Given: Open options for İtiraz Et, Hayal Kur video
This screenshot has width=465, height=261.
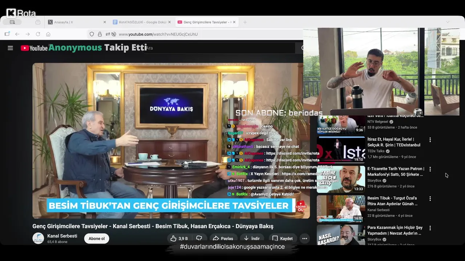Looking at the screenshot, I should pyautogui.click(x=430, y=140).
